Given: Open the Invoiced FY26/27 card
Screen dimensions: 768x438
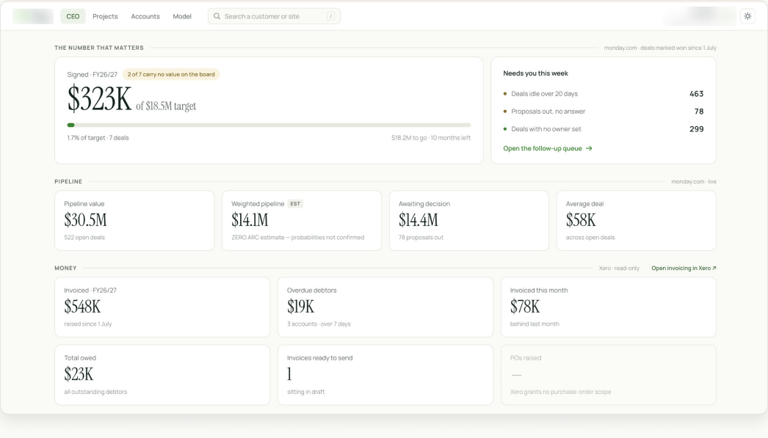Looking at the screenshot, I should click(162, 307).
